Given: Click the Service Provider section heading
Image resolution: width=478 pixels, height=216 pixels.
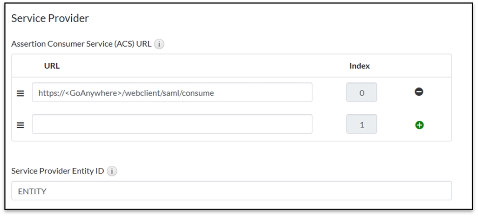Looking at the screenshot, I should click(x=50, y=19).
